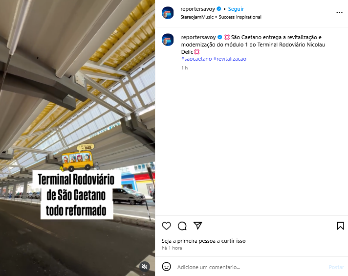
Task: Click the video reel to pause
Action: [77, 138]
